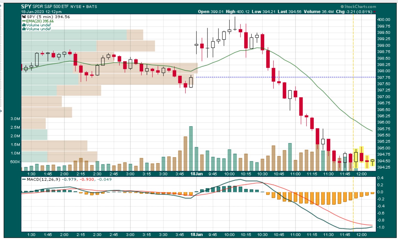The image size is (398, 239).
Task: Click the SPY ticker symbol in header
Action: tap(26, 6)
